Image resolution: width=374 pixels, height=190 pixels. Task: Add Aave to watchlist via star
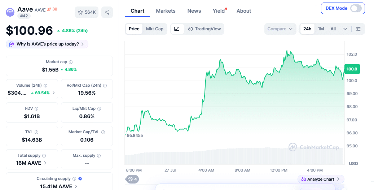(87, 12)
